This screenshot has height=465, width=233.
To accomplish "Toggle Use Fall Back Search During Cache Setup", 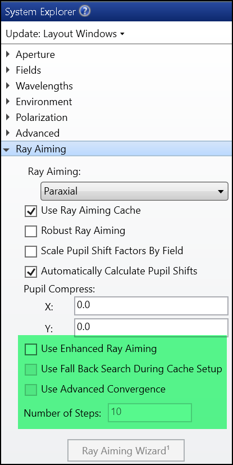I will [31, 370].
